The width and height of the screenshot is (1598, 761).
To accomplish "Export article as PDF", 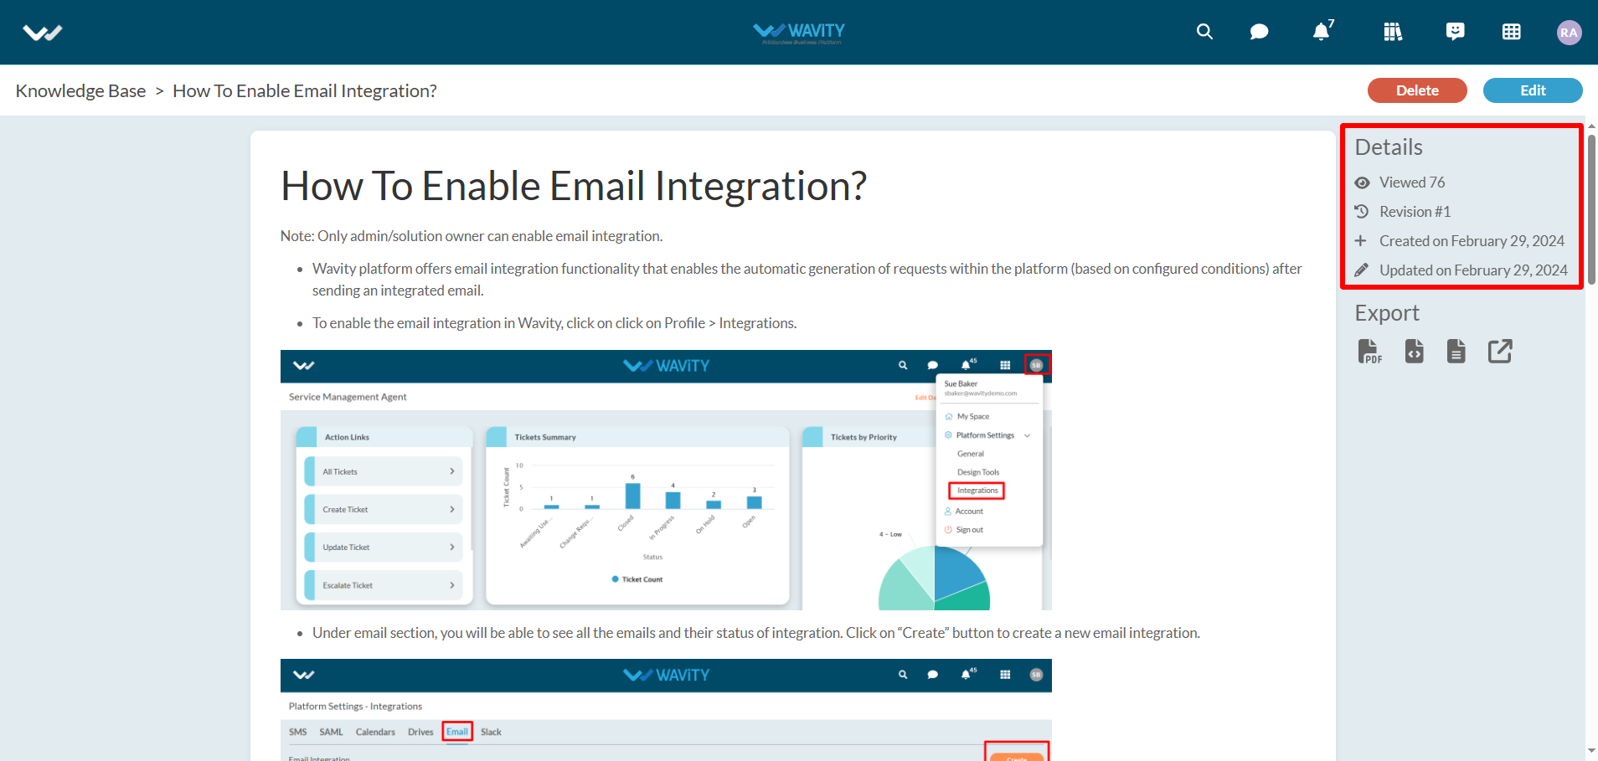I will point(1369,352).
